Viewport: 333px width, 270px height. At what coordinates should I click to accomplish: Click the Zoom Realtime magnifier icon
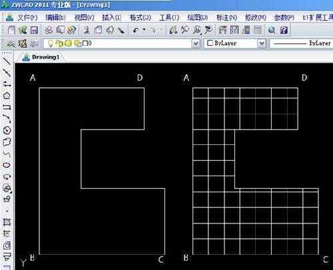[184, 30]
